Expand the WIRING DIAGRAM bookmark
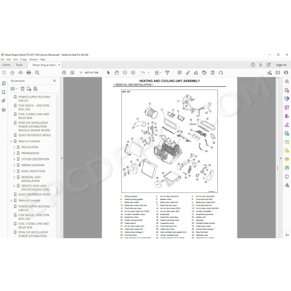Screen dimensions: 291x291 click(14, 165)
